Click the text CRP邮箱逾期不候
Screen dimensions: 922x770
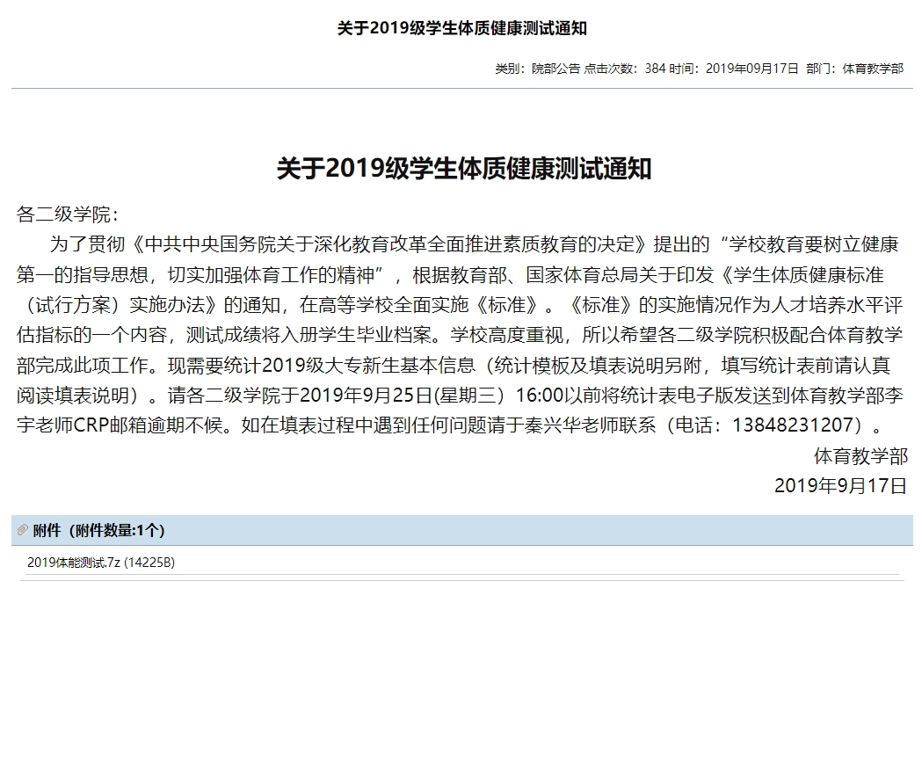(149, 425)
